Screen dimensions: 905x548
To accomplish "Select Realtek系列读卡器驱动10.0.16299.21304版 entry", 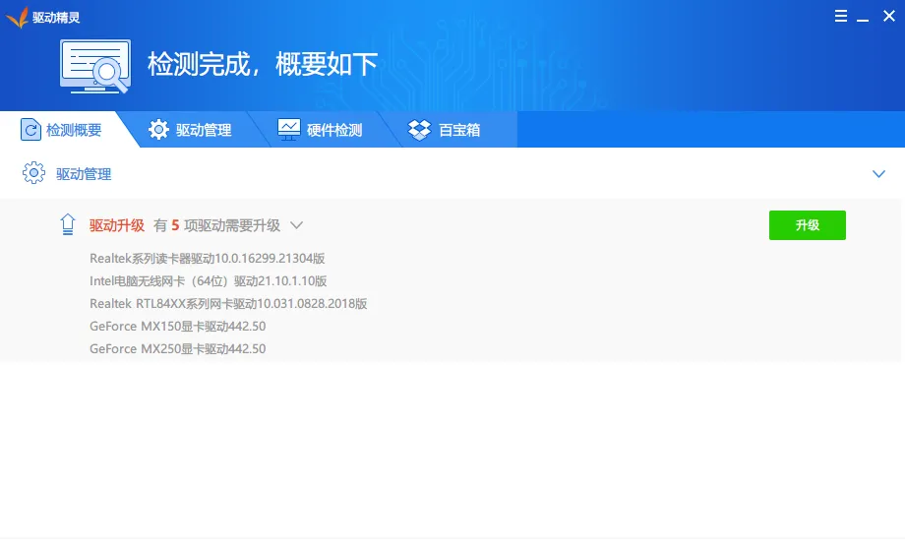I will click(x=208, y=258).
